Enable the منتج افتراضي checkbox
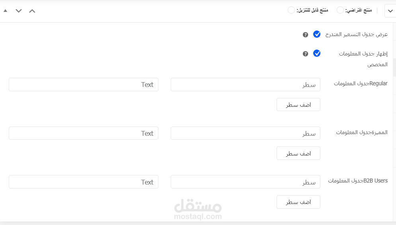Image resolution: width=396 pixels, height=225 pixels. click(340, 10)
